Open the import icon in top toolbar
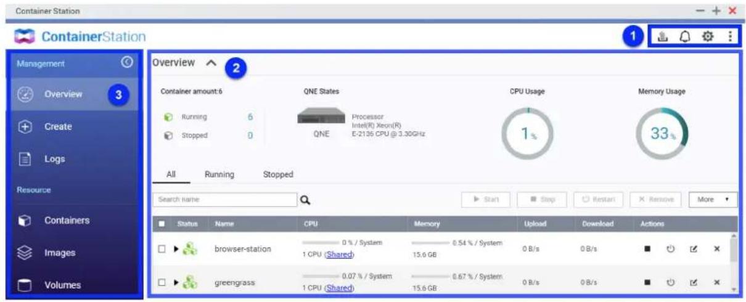 pos(662,37)
